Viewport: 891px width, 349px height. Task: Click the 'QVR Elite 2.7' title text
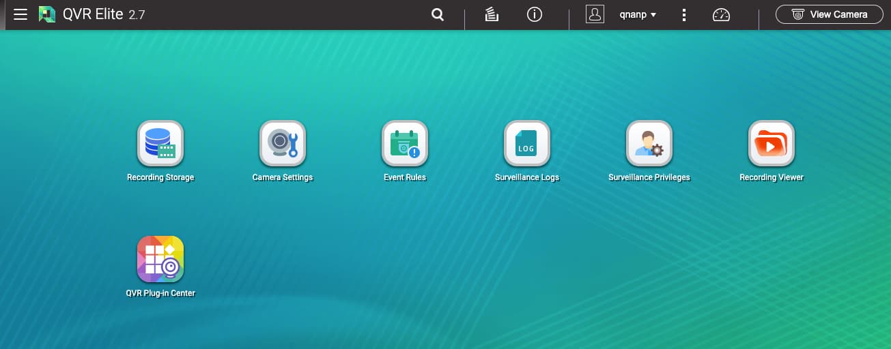pos(104,14)
